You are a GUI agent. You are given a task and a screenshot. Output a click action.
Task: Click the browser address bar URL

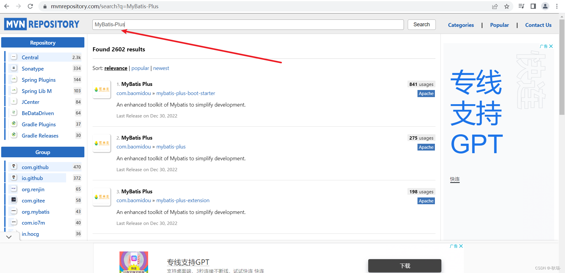point(104,6)
